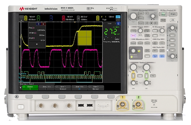Image resolution: width=191 pixels, height=125 pixels.
Task: Click the Force Trigger button
Action: (x=147, y=31)
